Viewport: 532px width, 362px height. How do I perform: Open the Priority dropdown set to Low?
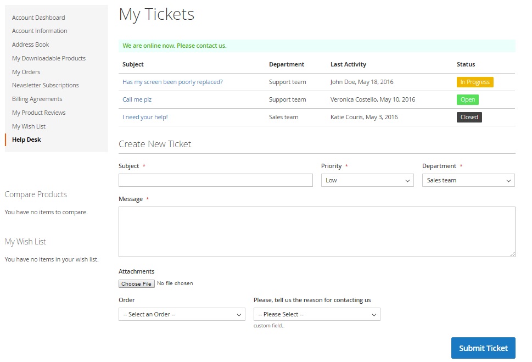tap(367, 180)
